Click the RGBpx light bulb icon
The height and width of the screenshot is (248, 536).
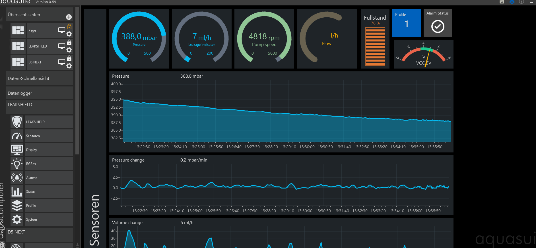coord(17,164)
